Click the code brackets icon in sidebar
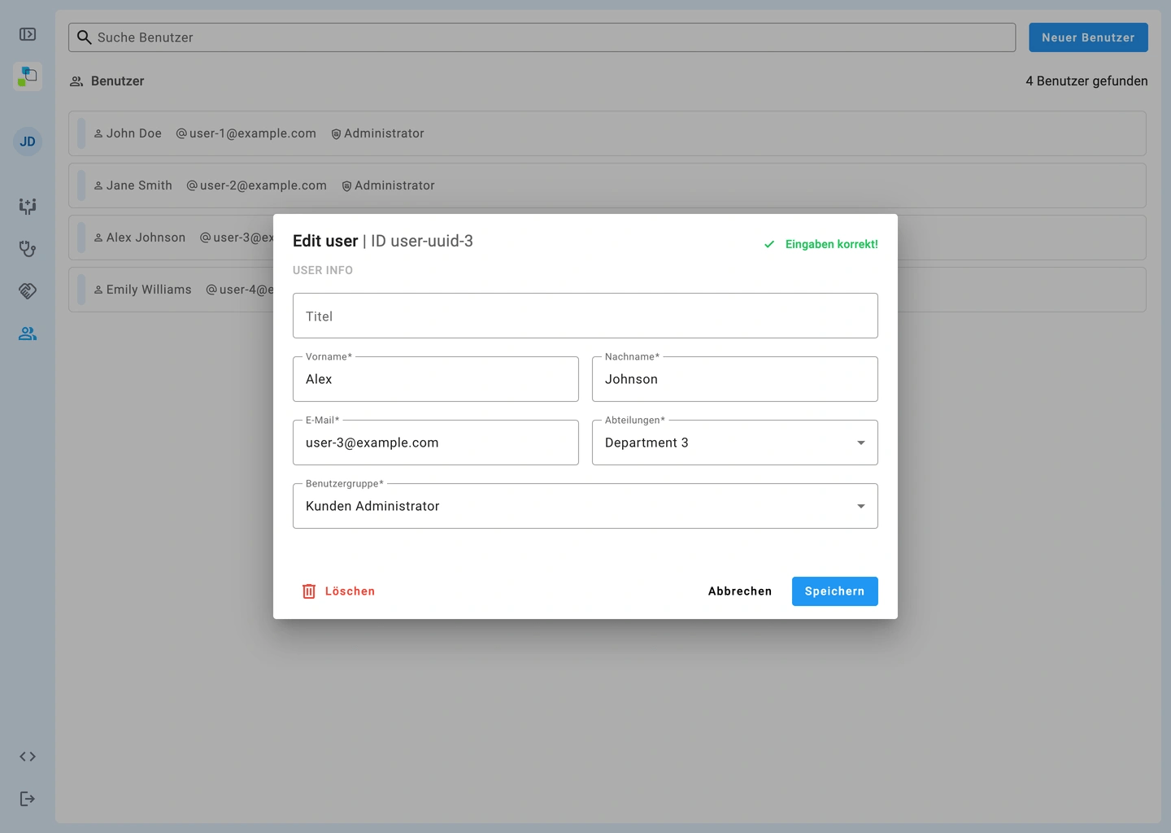1171x833 pixels. [28, 757]
